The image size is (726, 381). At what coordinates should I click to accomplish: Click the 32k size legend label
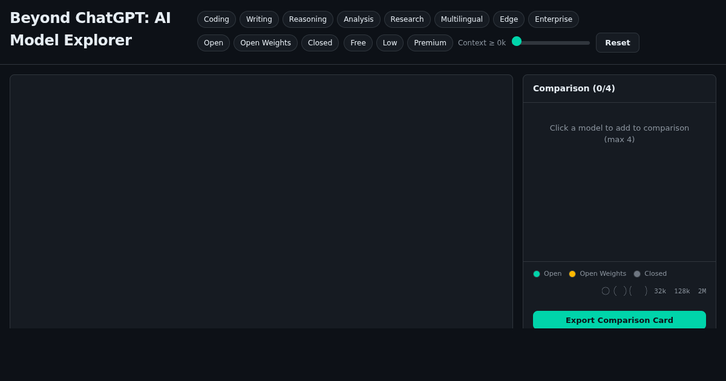660,291
